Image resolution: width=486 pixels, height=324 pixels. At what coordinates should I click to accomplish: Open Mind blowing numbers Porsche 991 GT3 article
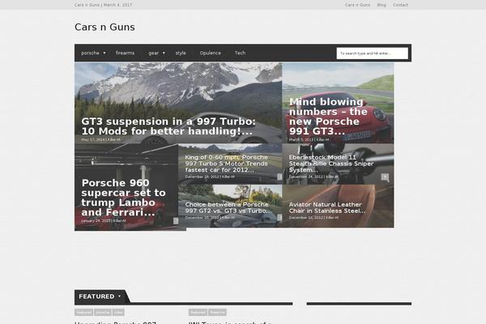328,117
